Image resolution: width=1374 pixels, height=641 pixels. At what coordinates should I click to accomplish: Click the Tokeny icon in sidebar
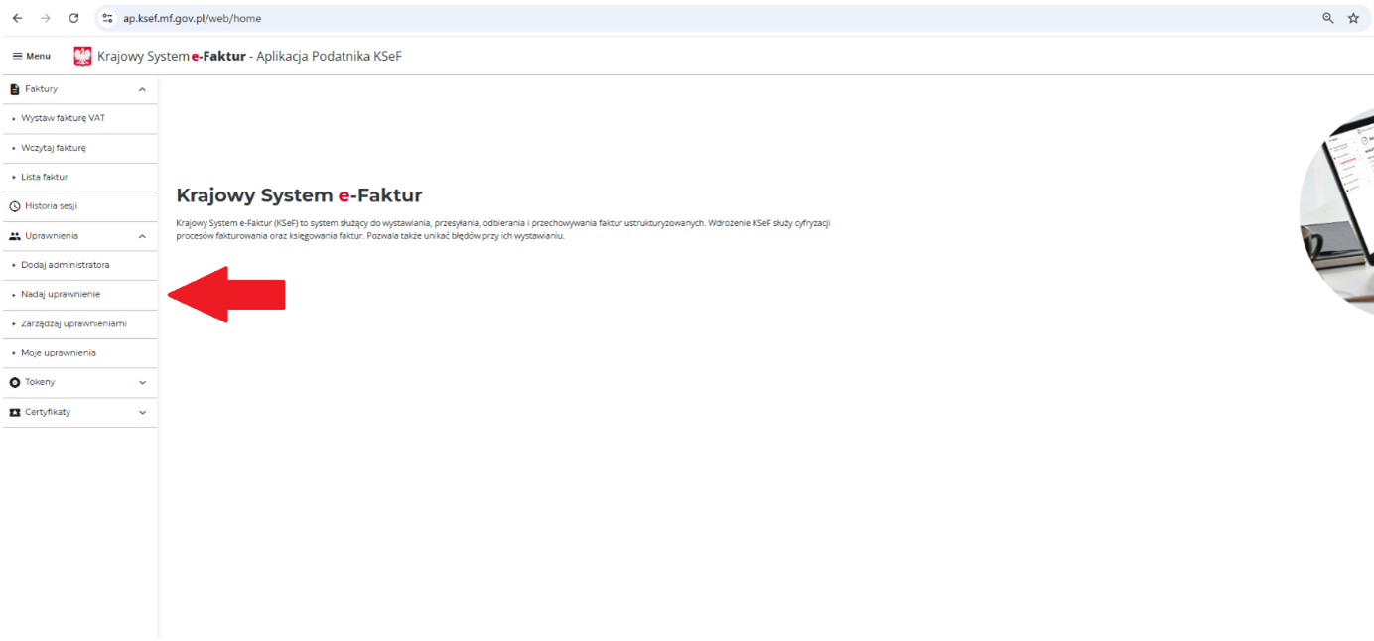[x=15, y=382]
